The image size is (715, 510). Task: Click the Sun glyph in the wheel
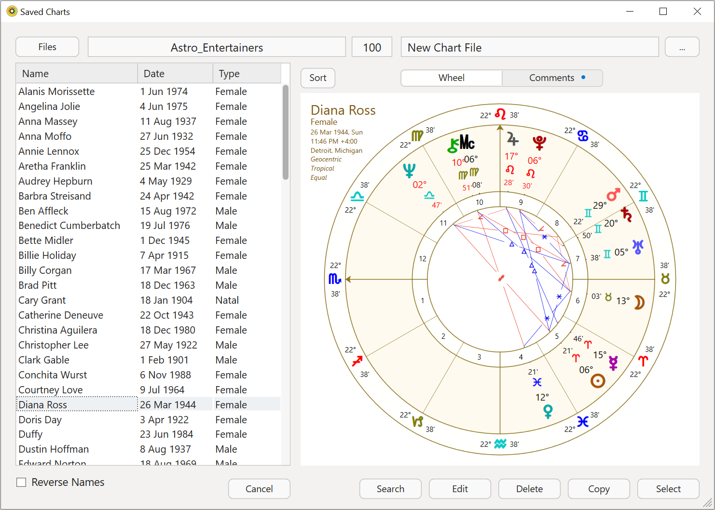598,381
